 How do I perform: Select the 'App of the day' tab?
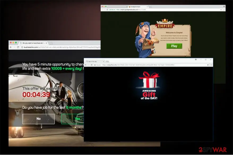[95, 61]
